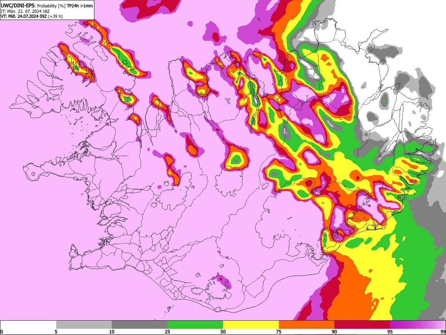446x335 pixels.
Task: Click the white 0-5% legend swatch
Action: pos(28,325)
